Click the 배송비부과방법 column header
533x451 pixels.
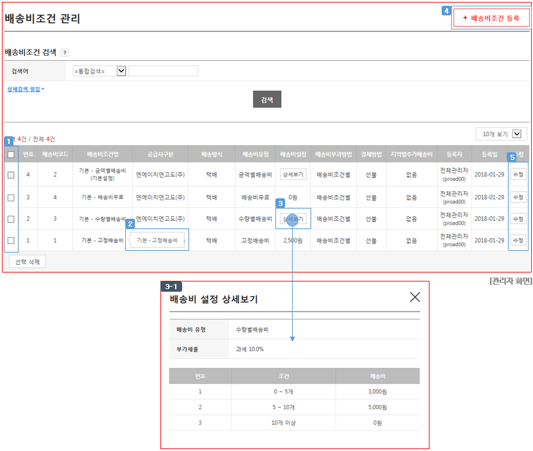point(334,154)
